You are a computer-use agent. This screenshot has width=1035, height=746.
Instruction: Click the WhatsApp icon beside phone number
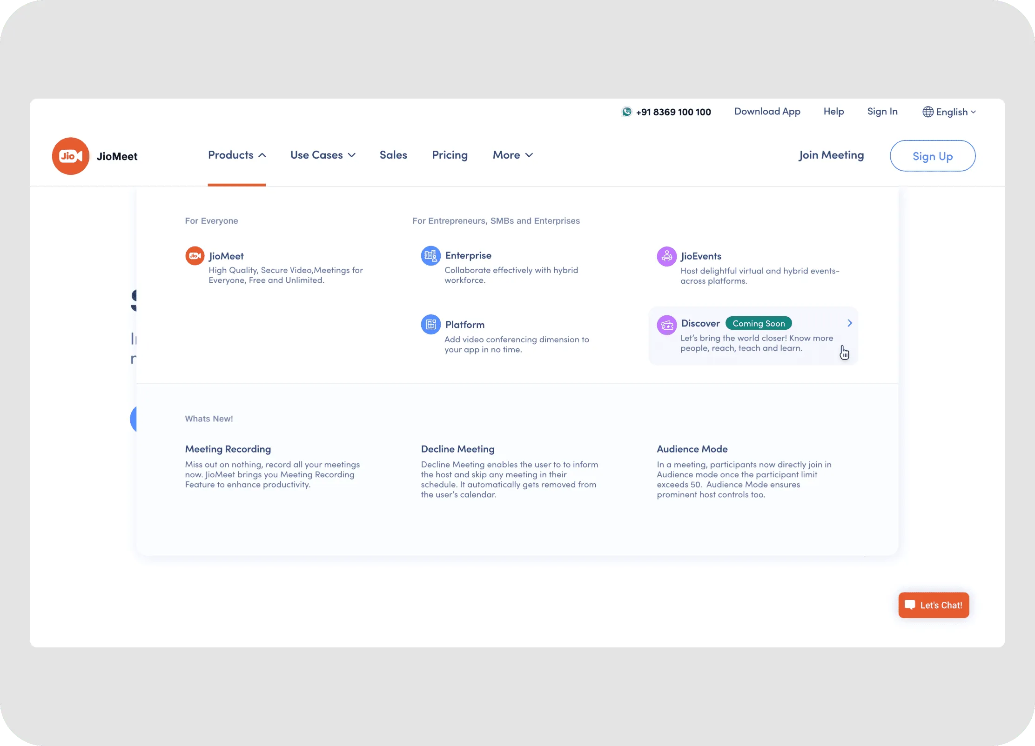click(x=626, y=112)
